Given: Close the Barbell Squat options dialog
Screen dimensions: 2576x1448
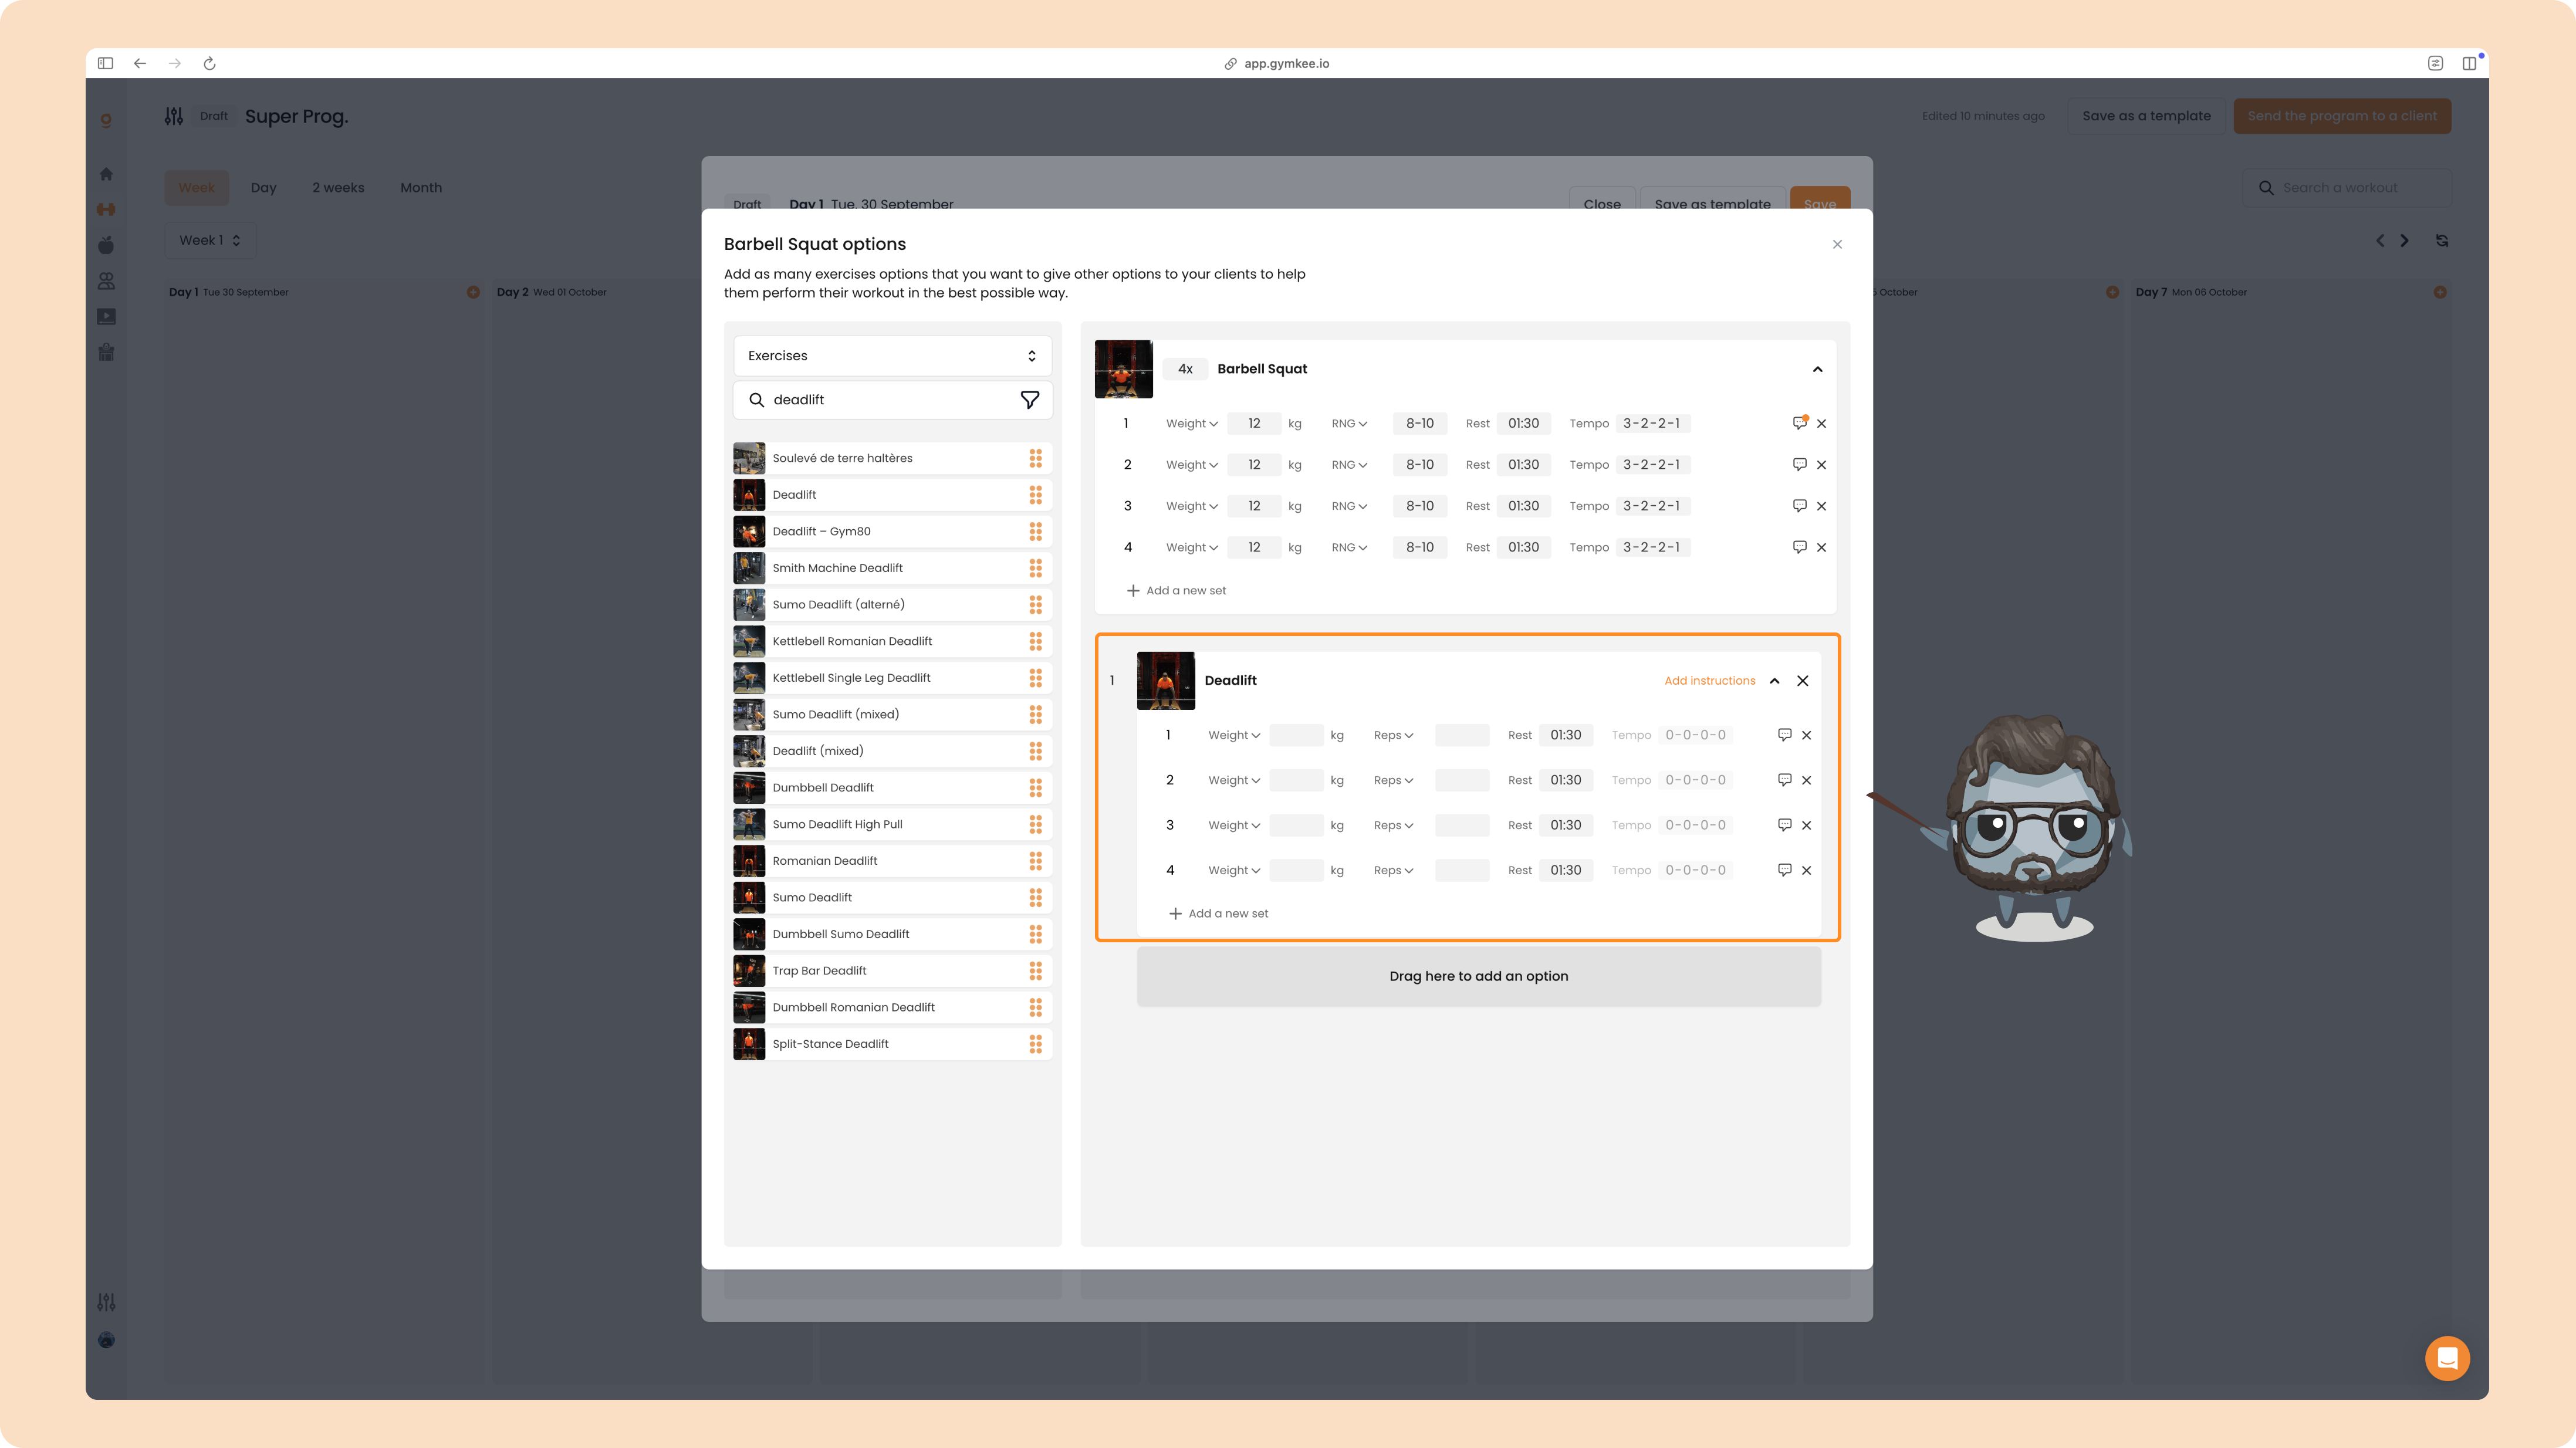Looking at the screenshot, I should 1837,244.
